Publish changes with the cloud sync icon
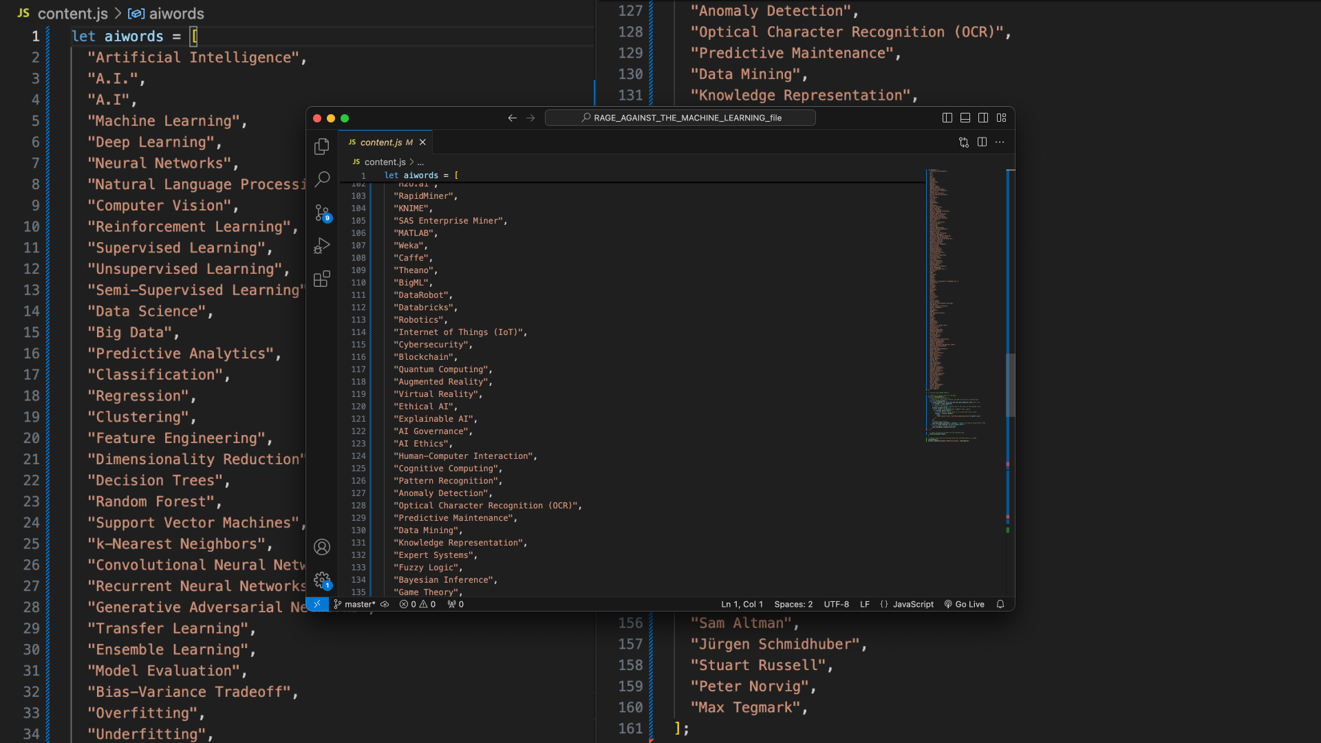This screenshot has width=1321, height=743. click(x=385, y=605)
